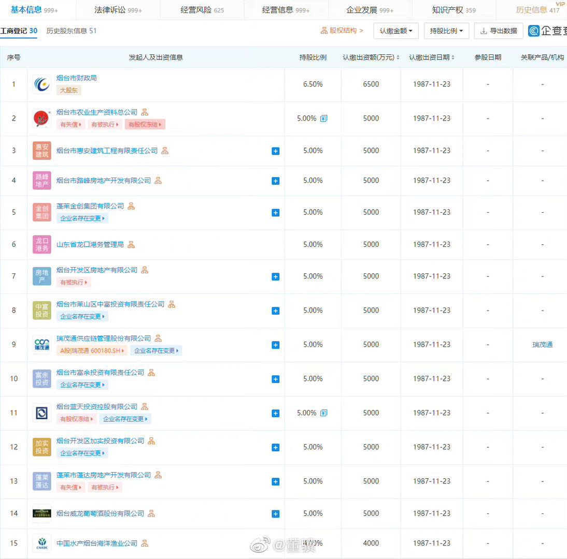Click the yen icon in row 2 持股比例
The width and height of the screenshot is (567, 559).
point(324,119)
